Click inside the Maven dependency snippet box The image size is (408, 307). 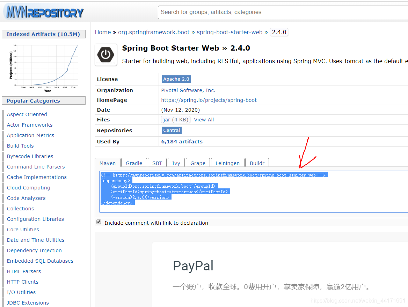coord(254,192)
